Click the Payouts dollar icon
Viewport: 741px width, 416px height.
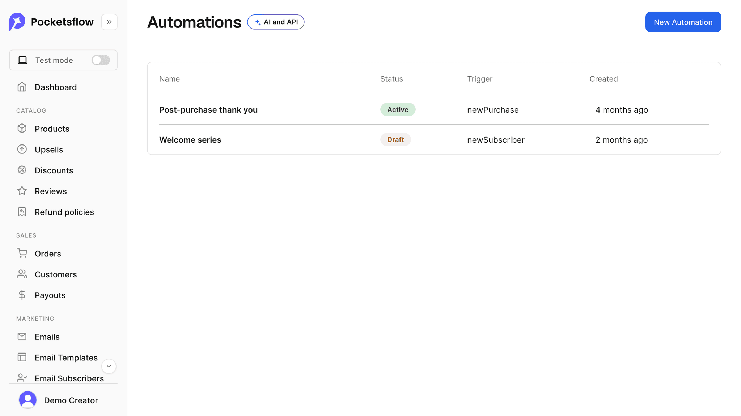pos(22,295)
